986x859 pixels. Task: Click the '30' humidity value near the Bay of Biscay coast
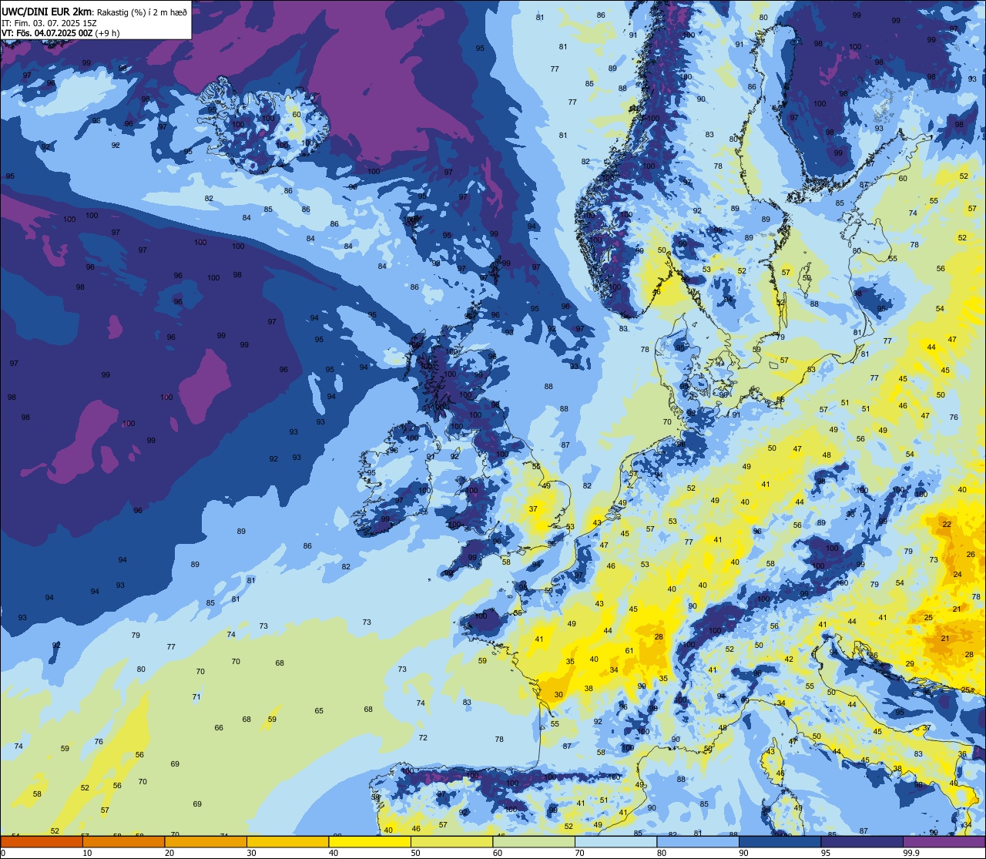pyautogui.click(x=558, y=695)
